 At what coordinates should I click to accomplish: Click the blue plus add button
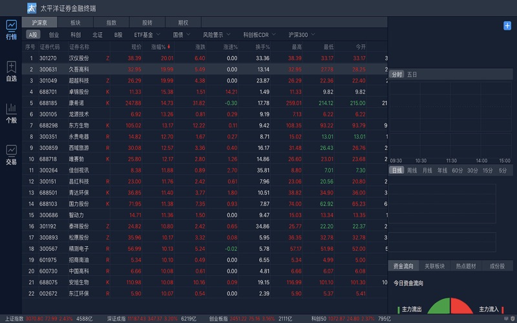[x=507, y=25]
